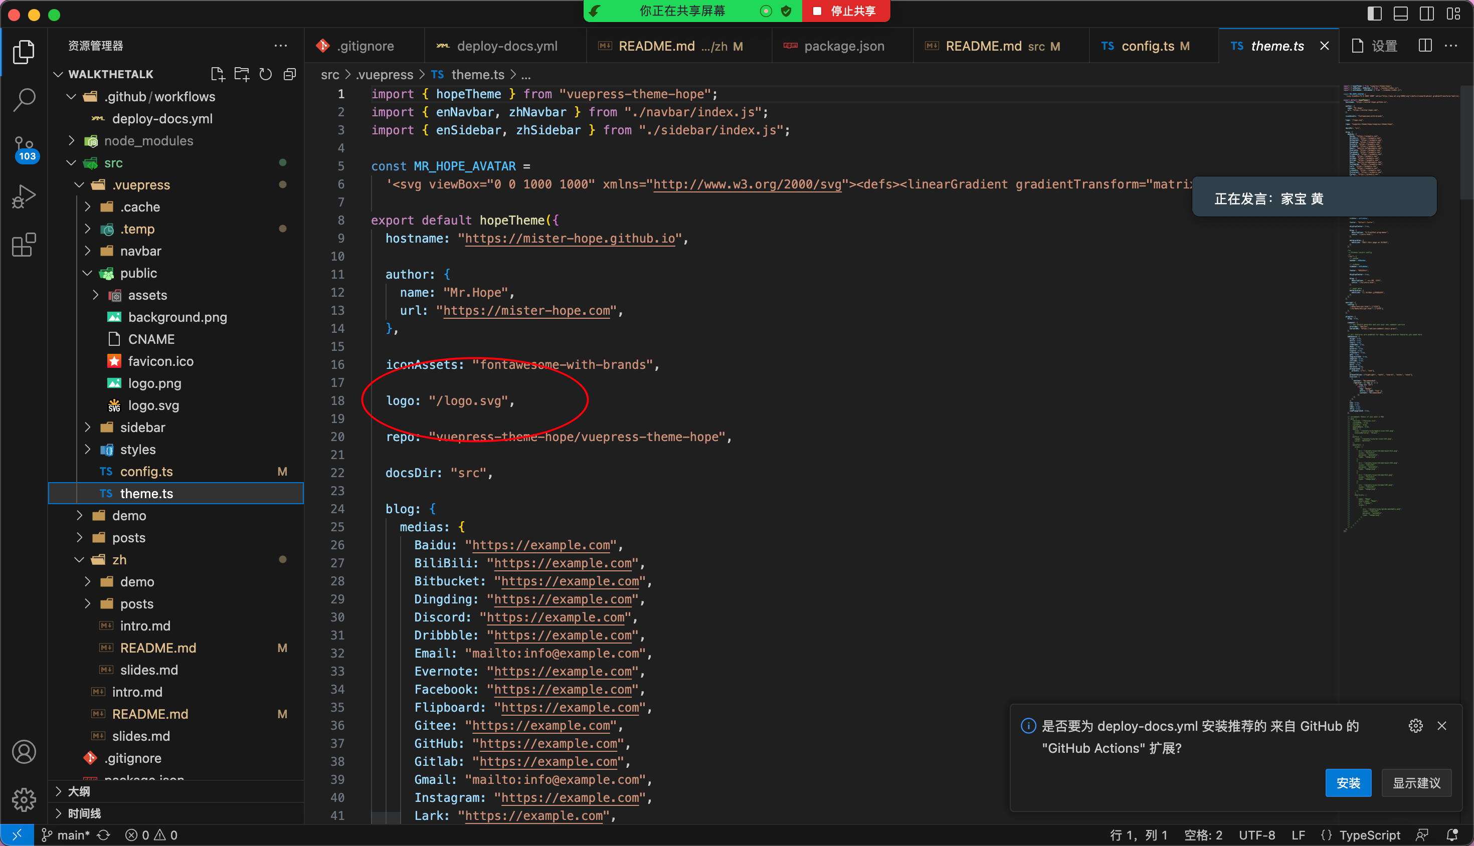This screenshot has height=846, width=1474.
Task: Open the Extensions view
Action: [24, 245]
